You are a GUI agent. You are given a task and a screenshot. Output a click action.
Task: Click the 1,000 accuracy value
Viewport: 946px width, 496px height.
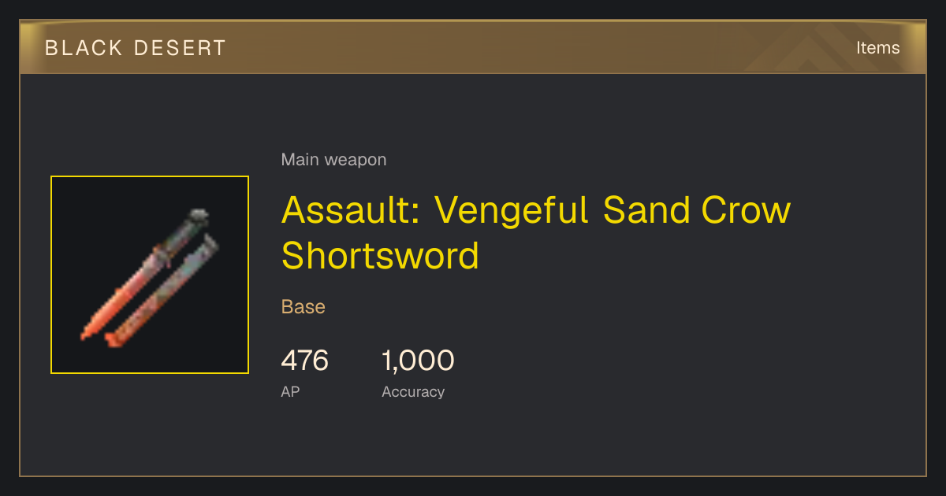point(418,361)
